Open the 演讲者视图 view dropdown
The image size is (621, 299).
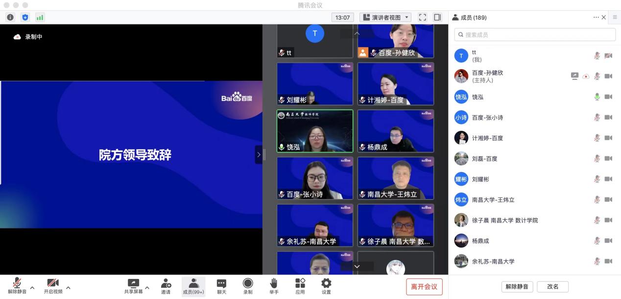(385, 18)
